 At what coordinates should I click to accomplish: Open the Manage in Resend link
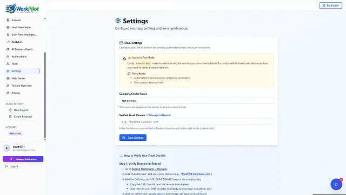(x=158, y=115)
